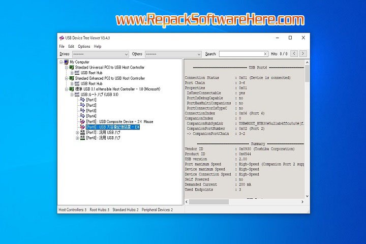
Task: Click the details pane scroll right arrow
Action: coord(302,202)
